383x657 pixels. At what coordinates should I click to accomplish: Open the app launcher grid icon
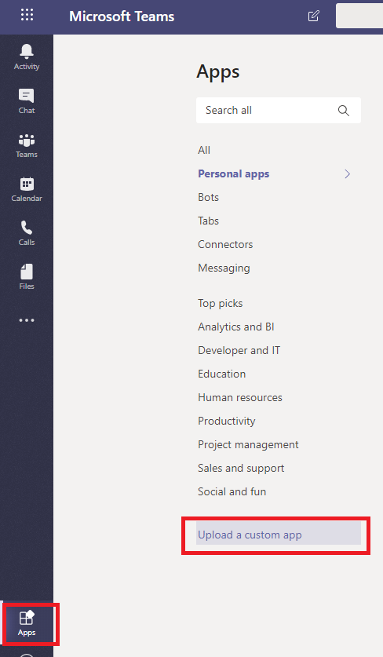coord(27,15)
